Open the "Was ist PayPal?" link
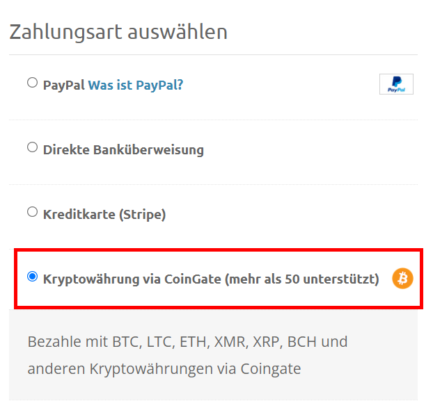This screenshot has height=408, width=433. (x=136, y=85)
